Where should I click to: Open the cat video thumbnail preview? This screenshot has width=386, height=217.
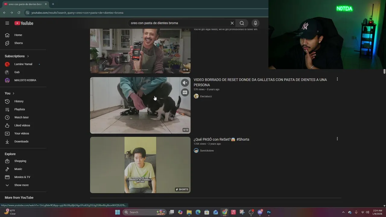140,105
